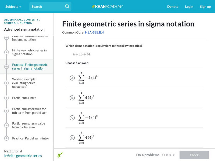Click play icon beside Partial sums intro
The image size is (215, 161).
coord(6,98)
